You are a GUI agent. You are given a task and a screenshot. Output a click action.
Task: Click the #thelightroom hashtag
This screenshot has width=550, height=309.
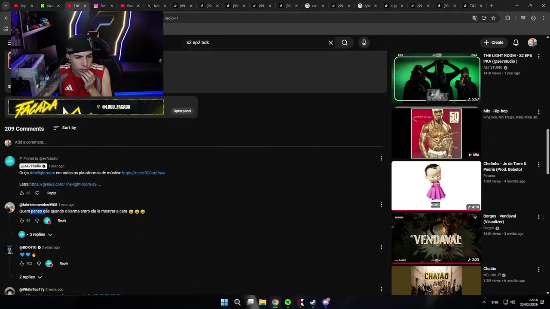point(42,173)
